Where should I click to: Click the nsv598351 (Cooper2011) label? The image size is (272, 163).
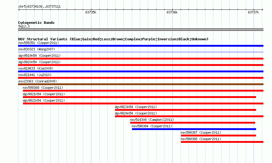tap(39, 43)
